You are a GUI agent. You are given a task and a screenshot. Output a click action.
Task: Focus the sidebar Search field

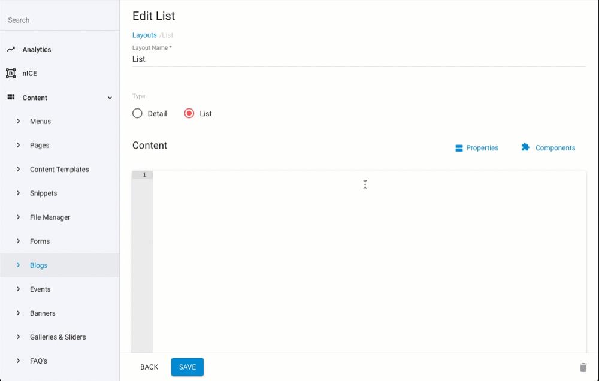pos(60,20)
